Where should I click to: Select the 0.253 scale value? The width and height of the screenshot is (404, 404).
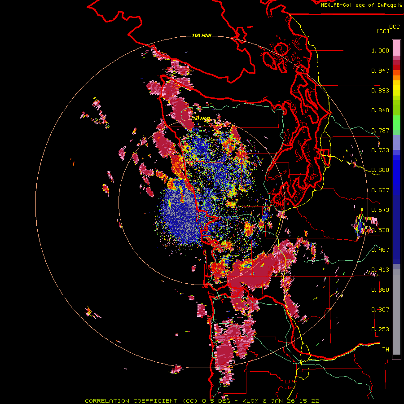coord(380,329)
